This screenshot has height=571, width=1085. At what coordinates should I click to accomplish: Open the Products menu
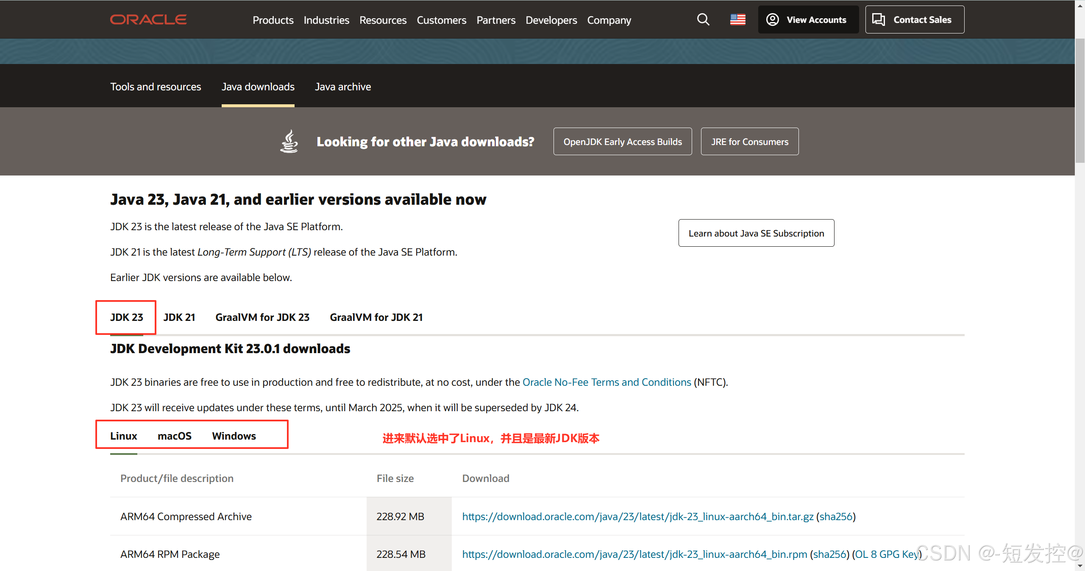coord(273,20)
